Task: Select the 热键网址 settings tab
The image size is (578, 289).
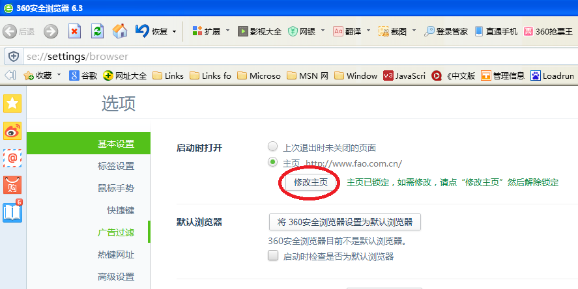Action: (89, 255)
